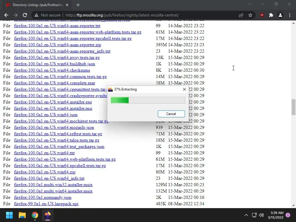
Task: Reload the directory listing page
Action: point(25,15)
